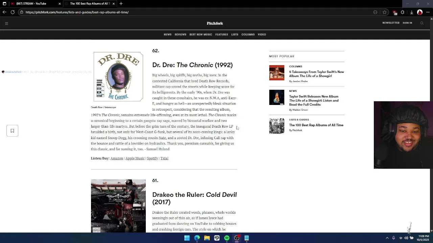Open Taylor Swift Releases New Album article
This screenshot has width=433, height=243.
click(x=314, y=101)
